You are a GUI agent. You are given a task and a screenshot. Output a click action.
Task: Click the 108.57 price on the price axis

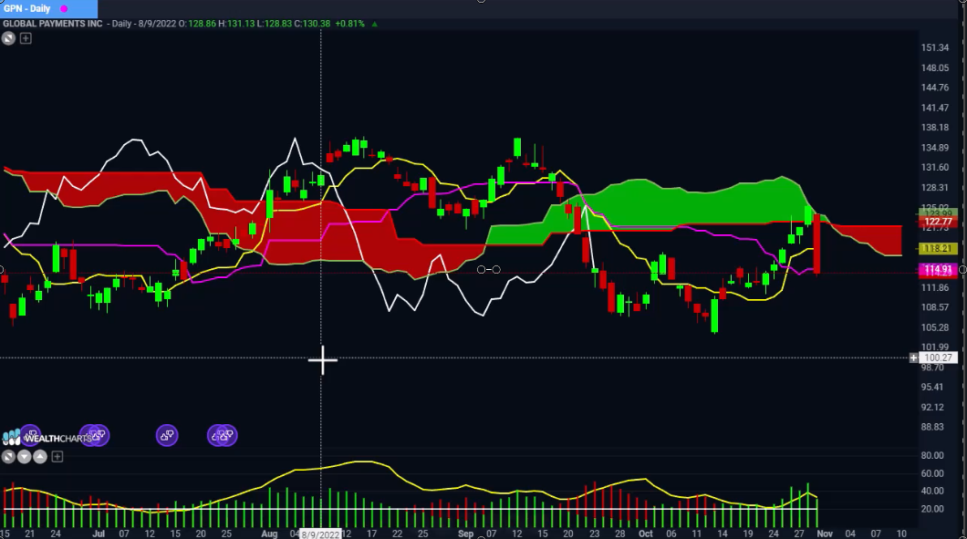click(935, 307)
